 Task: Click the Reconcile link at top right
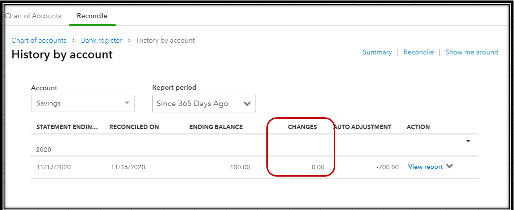coord(418,52)
